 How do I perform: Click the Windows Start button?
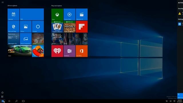tap(3, 101)
